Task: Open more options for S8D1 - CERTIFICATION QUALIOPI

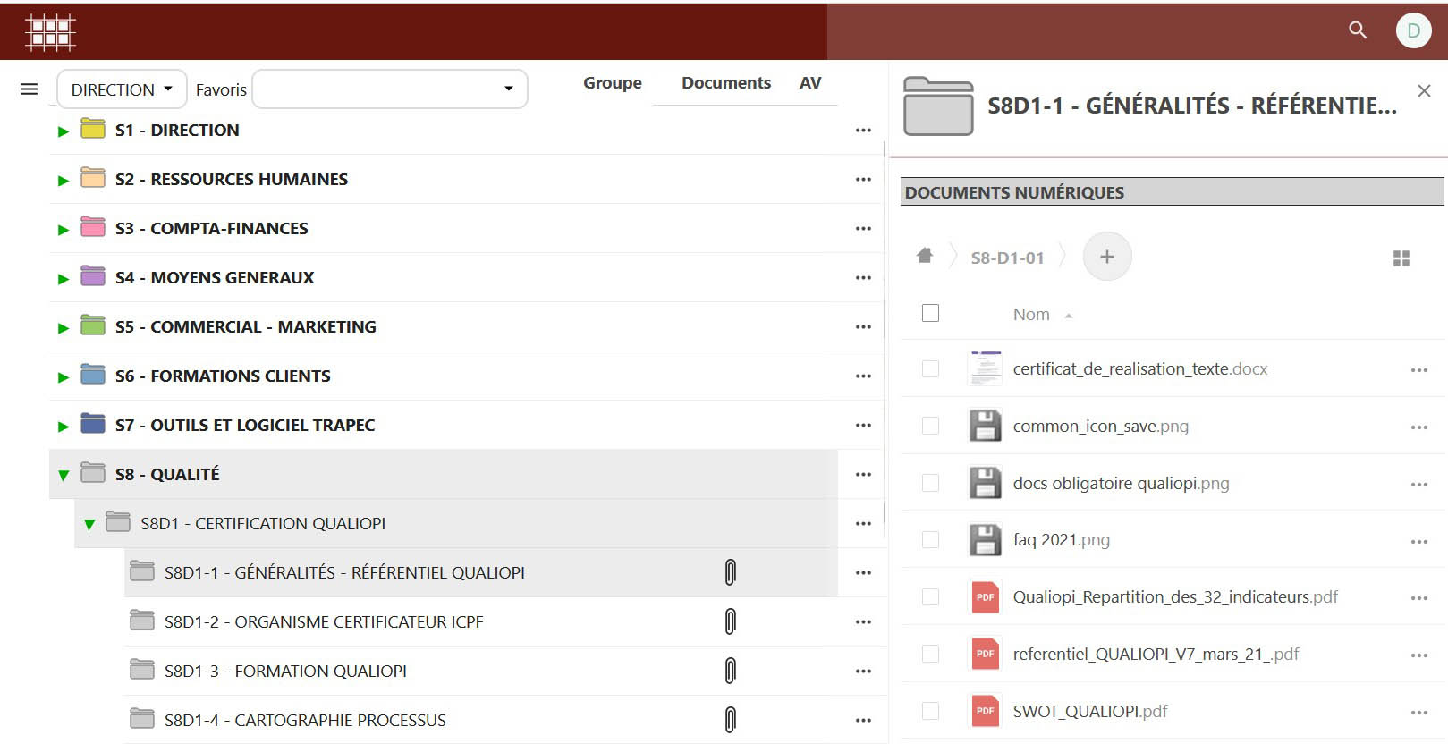Action: 863,524
